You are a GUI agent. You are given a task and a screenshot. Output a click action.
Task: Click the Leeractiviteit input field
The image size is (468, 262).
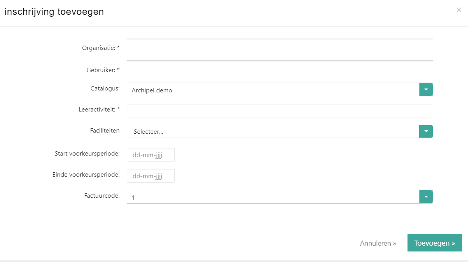tap(279, 111)
